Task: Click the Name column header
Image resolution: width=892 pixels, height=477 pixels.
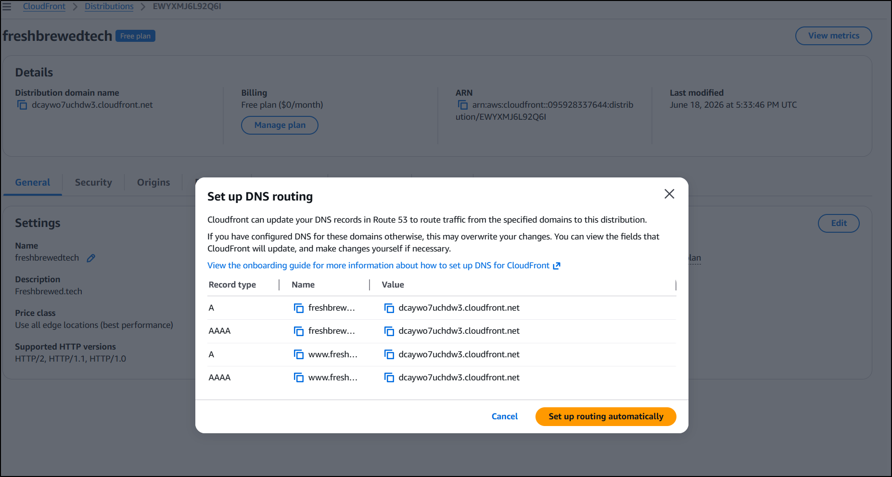Action: tap(303, 285)
